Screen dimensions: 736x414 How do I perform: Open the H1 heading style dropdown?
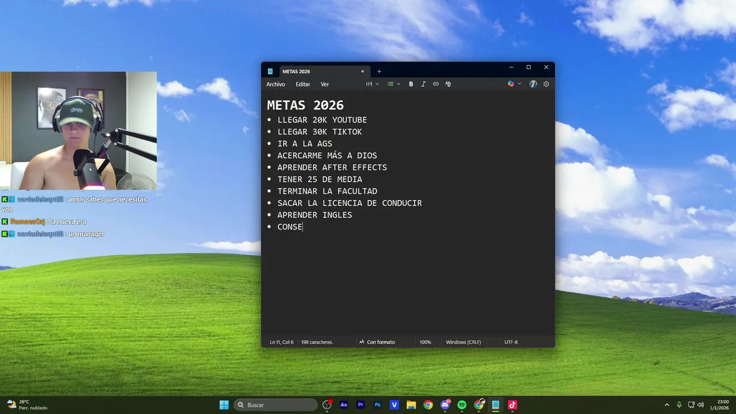[372, 84]
